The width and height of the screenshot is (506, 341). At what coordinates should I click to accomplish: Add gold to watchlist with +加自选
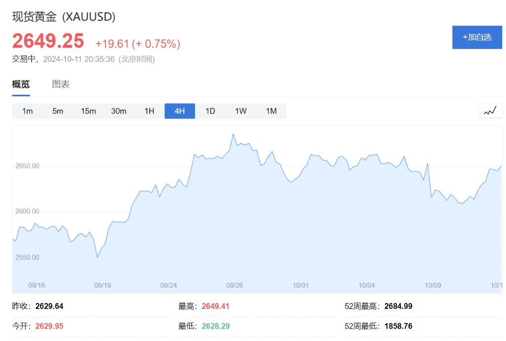click(477, 37)
